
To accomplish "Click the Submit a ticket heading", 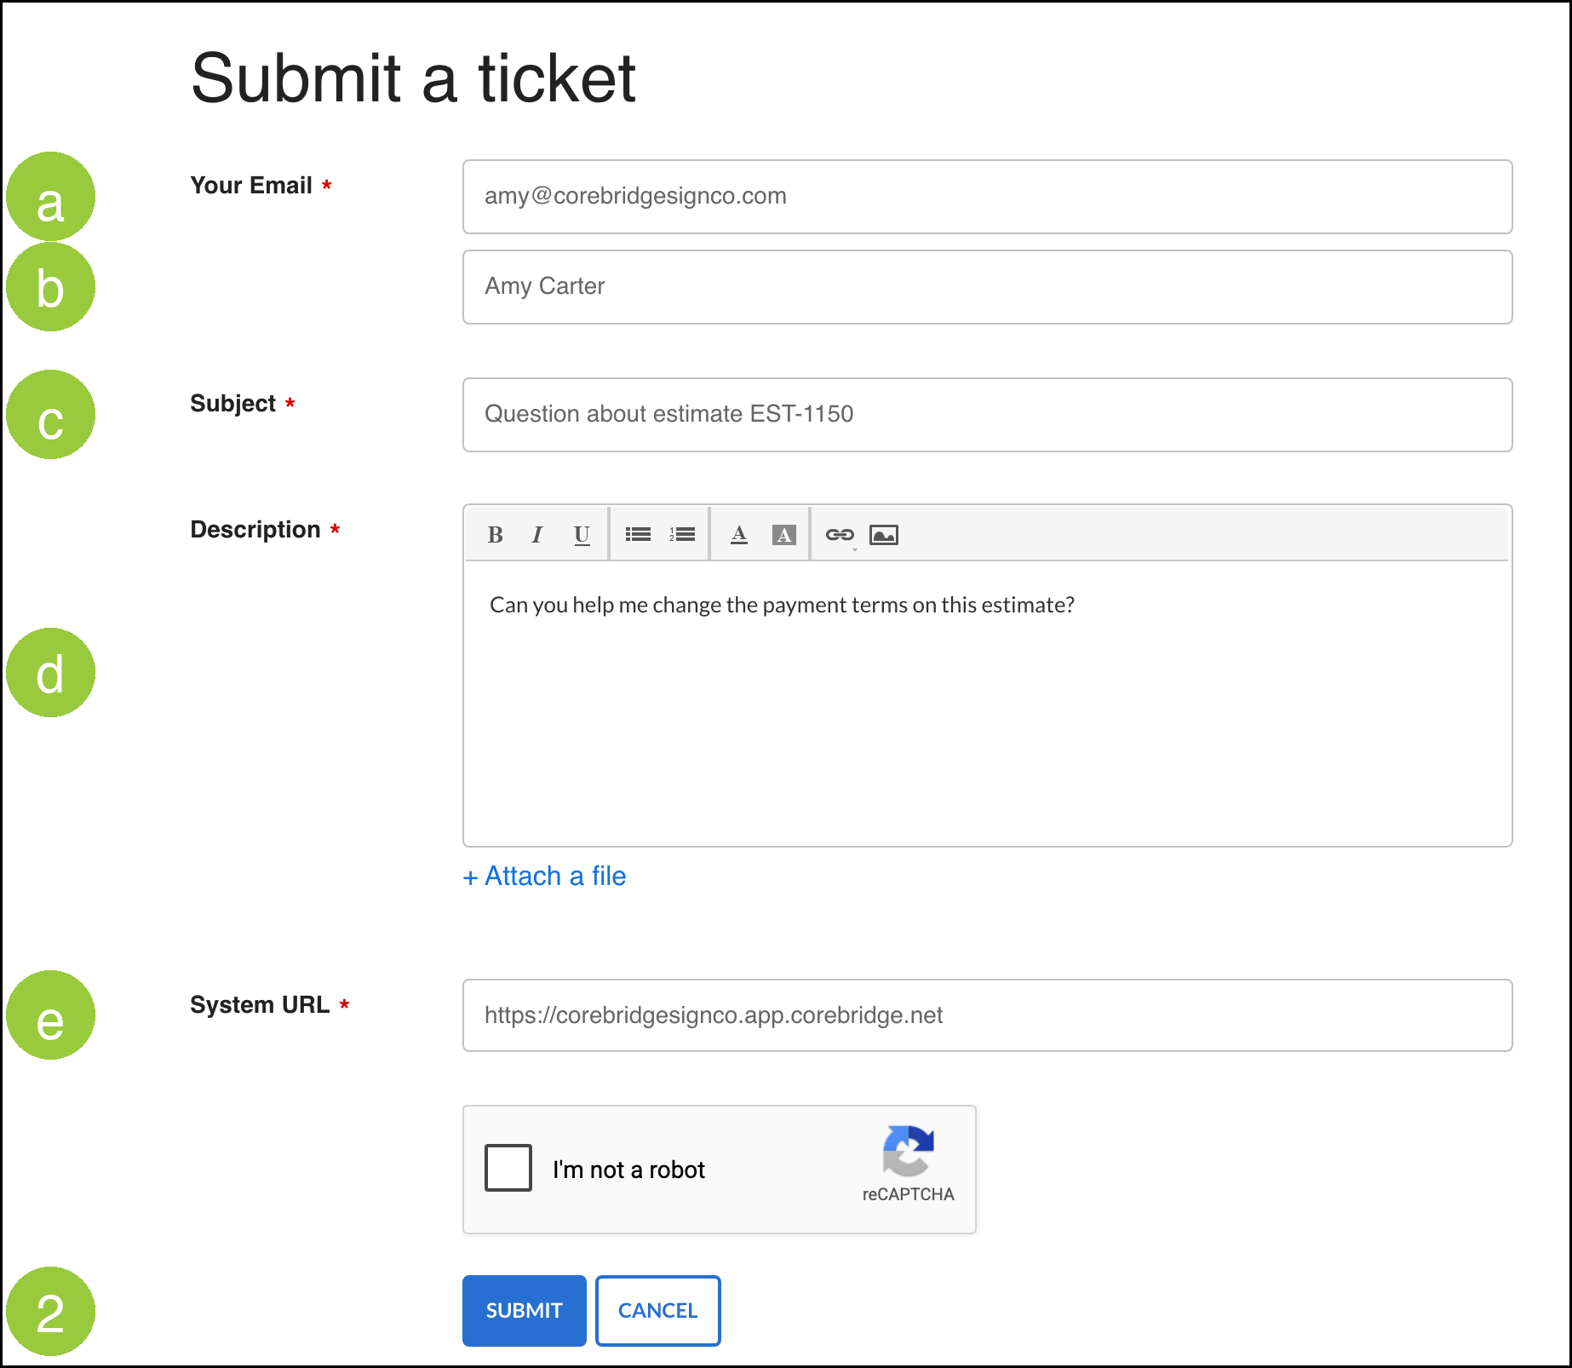I will click(414, 78).
